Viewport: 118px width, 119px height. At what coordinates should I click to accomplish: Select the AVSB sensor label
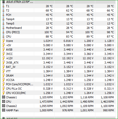pos(9,50)
